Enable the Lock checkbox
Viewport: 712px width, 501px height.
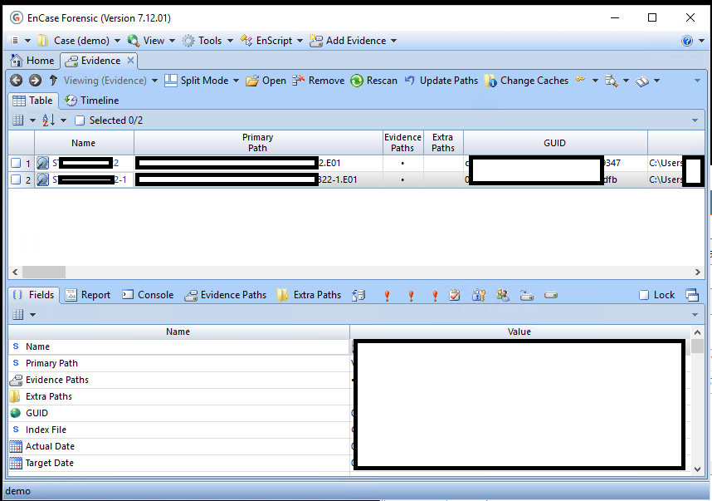[644, 295]
